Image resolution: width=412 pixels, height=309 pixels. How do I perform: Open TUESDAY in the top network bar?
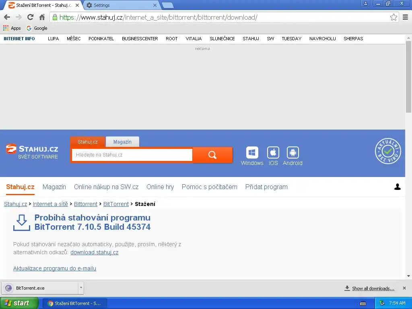pos(291,39)
